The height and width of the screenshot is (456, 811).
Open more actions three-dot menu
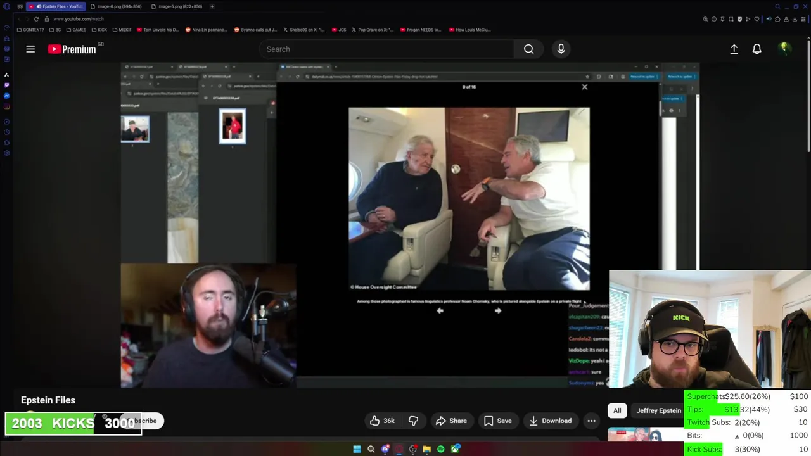[x=591, y=421]
